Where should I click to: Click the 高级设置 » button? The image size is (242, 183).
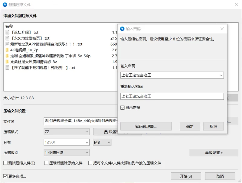[214, 153]
